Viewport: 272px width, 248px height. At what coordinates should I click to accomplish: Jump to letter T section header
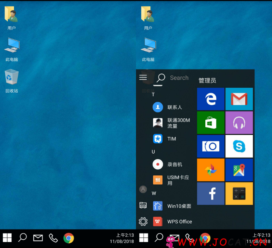pos(153,95)
